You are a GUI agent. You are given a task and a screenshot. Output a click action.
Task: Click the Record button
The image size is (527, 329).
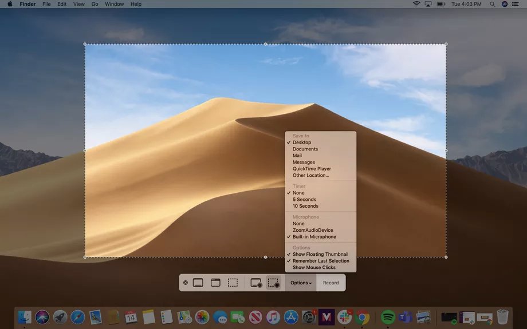pos(331,283)
